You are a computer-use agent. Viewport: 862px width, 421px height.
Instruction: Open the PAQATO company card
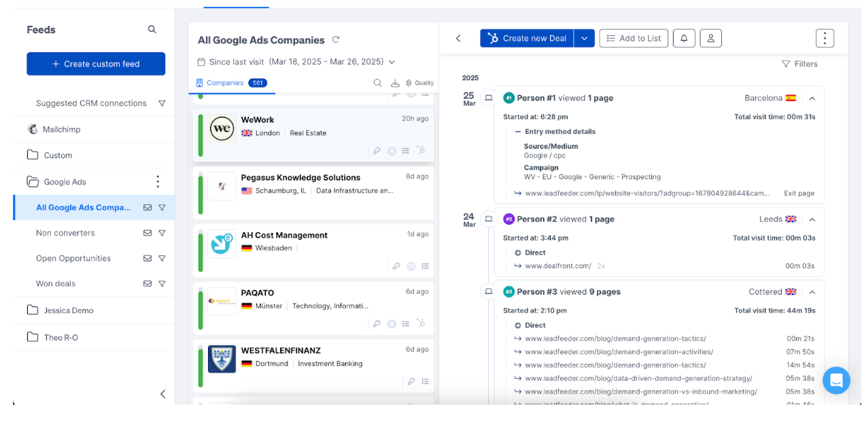click(313, 308)
